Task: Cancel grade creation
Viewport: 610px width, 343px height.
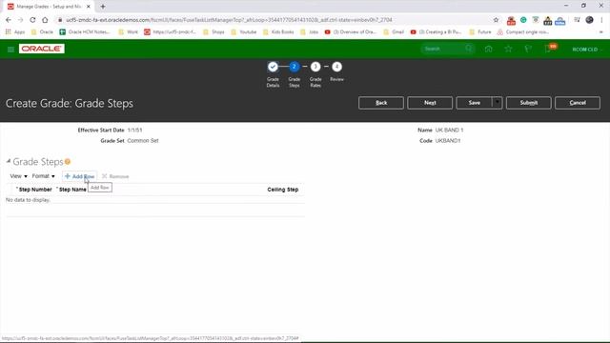Action: coord(578,103)
